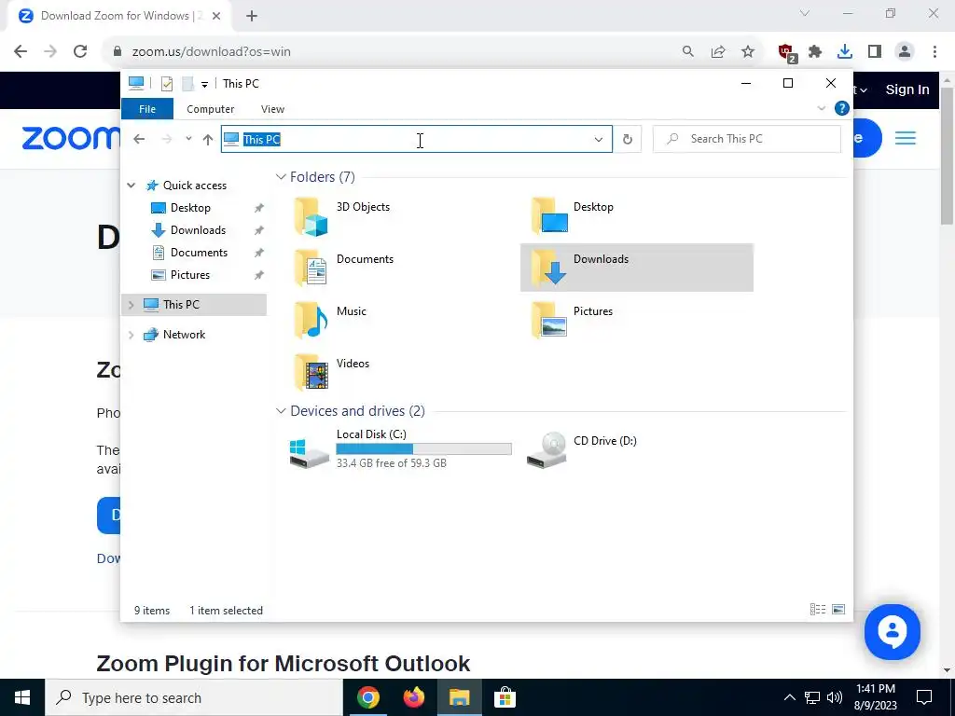Show hidden system tray icons
Viewport: 955px width, 716px height.
pyautogui.click(x=789, y=697)
